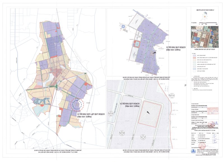Screen dimensions: 224x162
Task: Click the purple ĐẤT CÔNG NGHIỆP legend swatch
Action: click(x=194, y=55)
